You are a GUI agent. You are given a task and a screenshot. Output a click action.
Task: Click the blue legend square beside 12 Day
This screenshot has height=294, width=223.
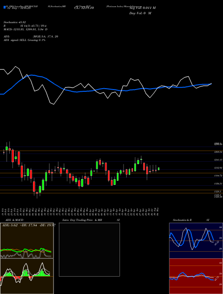tap(5, 8)
